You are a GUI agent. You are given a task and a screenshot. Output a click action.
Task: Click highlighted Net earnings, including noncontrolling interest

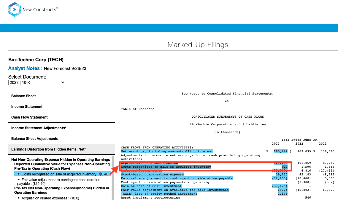(167, 151)
